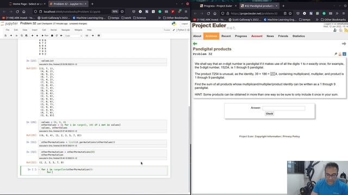Open the Progress tab on Project Euler
Viewport: 348px width, 195px height.
click(x=241, y=36)
